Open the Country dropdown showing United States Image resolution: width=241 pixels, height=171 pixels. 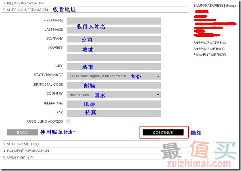[114, 95]
